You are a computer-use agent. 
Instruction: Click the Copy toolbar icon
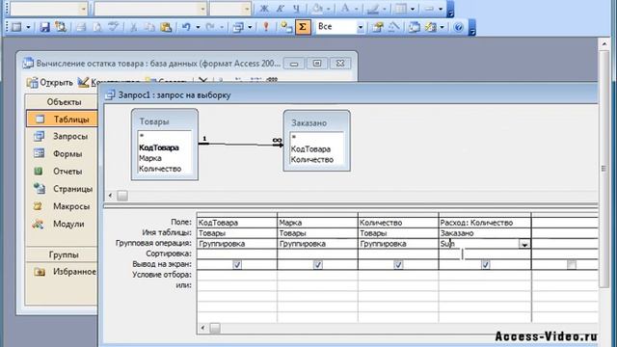(149, 27)
